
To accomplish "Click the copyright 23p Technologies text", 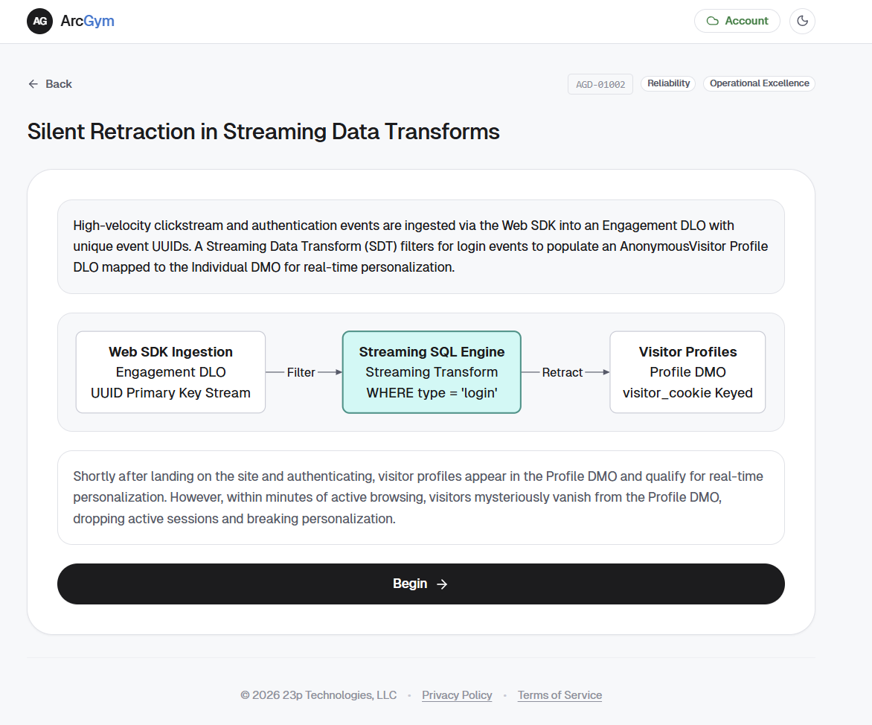I will [x=318, y=695].
